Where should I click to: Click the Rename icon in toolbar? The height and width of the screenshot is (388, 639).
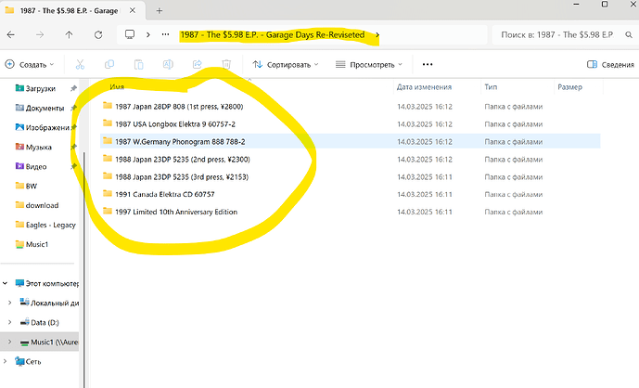click(168, 64)
